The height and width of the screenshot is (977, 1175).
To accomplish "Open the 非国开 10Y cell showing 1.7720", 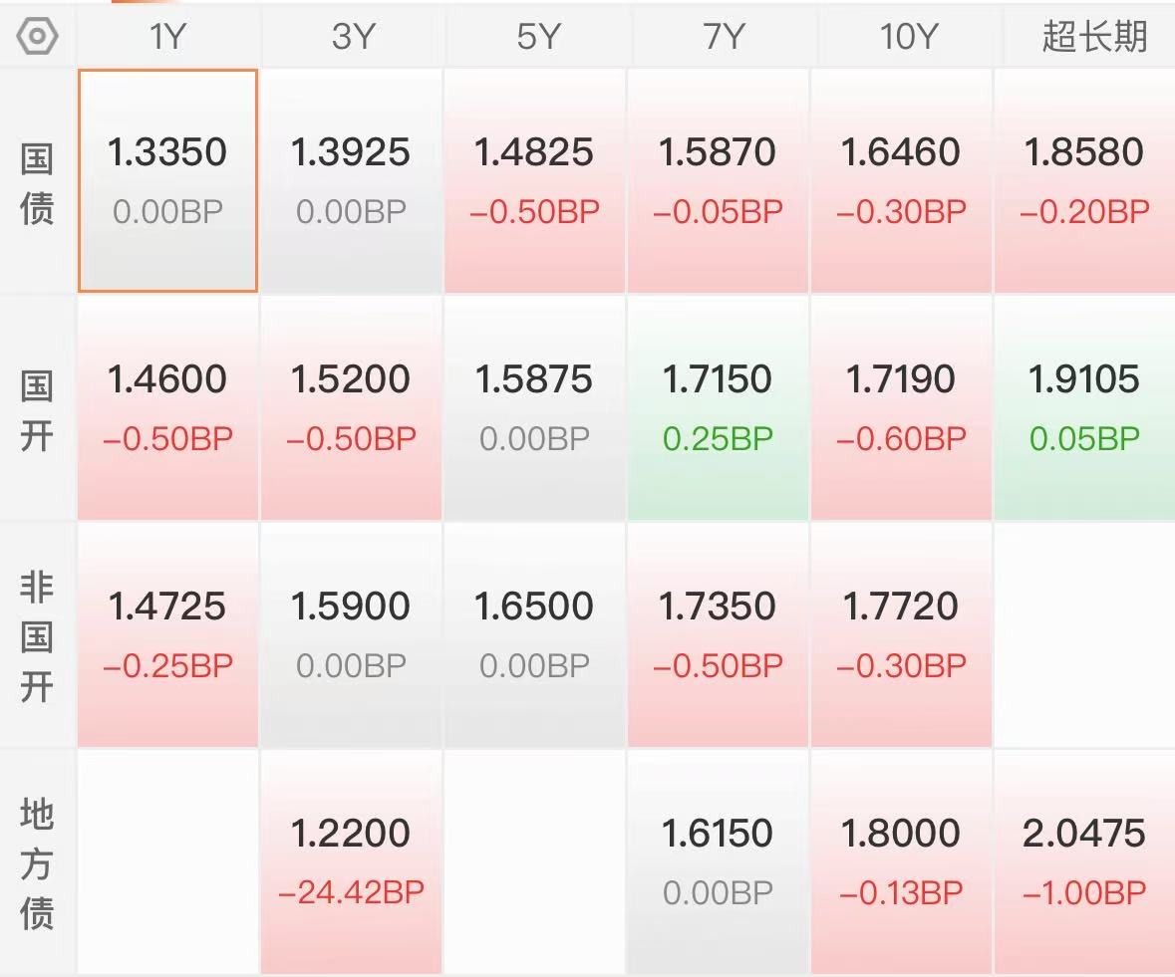I will pos(902,634).
